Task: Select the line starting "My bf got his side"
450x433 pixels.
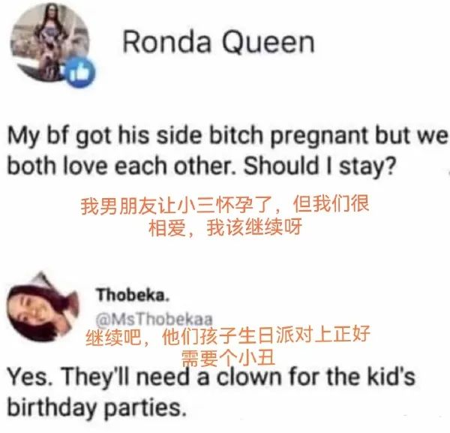Action: click(227, 136)
